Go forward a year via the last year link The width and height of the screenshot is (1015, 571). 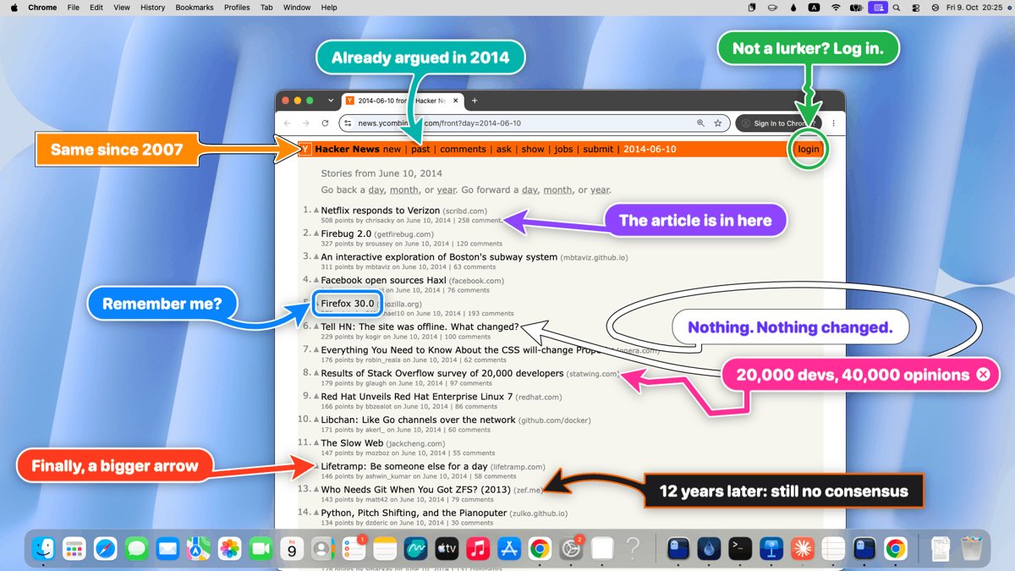(600, 190)
